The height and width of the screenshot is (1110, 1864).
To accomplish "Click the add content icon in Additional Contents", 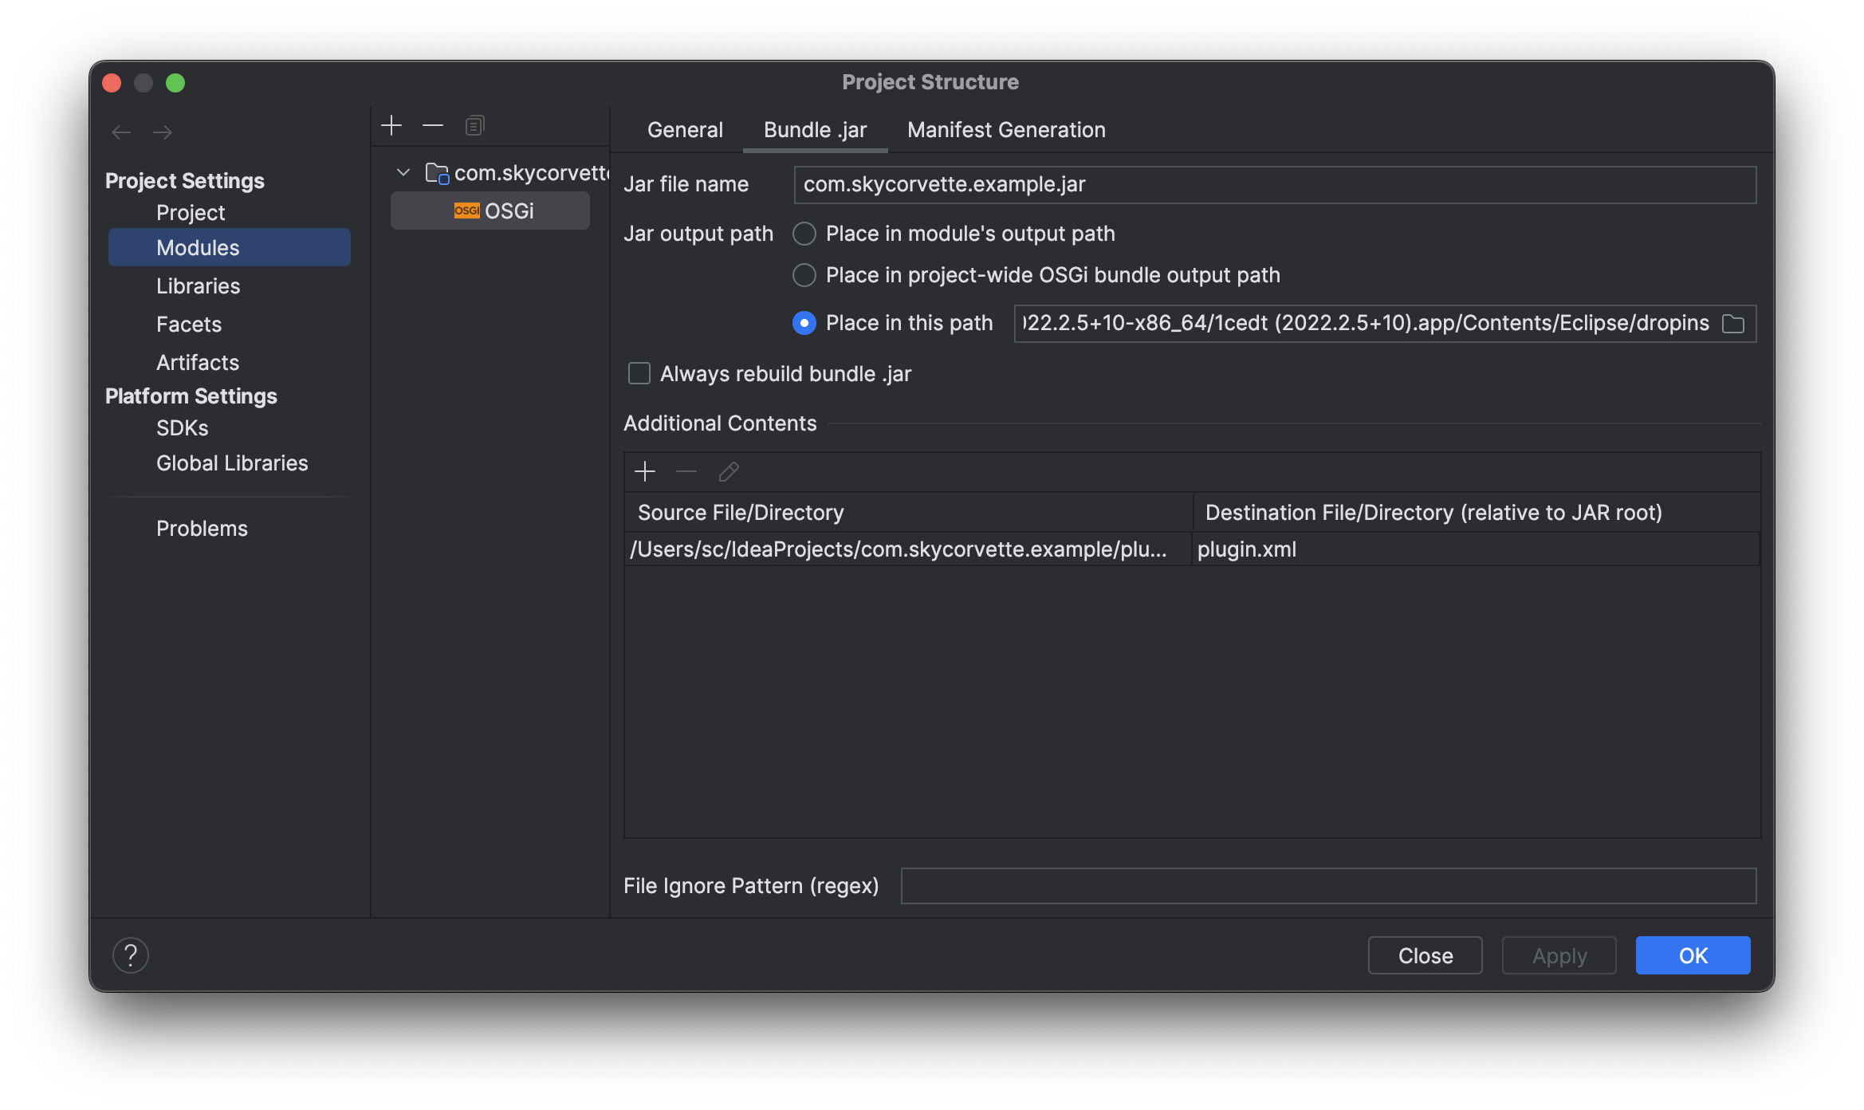I will (x=645, y=472).
